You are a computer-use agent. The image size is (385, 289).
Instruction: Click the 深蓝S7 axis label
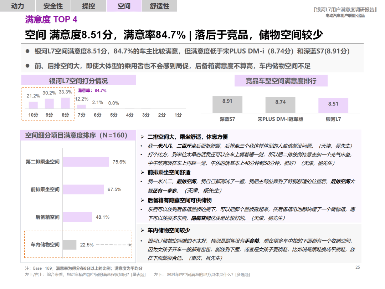[x=227, y=119]
